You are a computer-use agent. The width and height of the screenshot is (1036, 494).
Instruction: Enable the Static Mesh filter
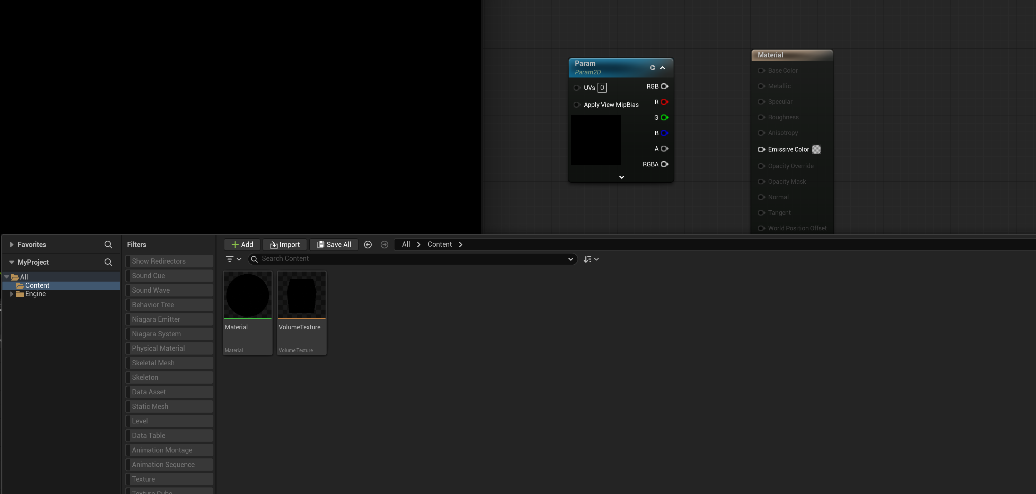[169, 406]
